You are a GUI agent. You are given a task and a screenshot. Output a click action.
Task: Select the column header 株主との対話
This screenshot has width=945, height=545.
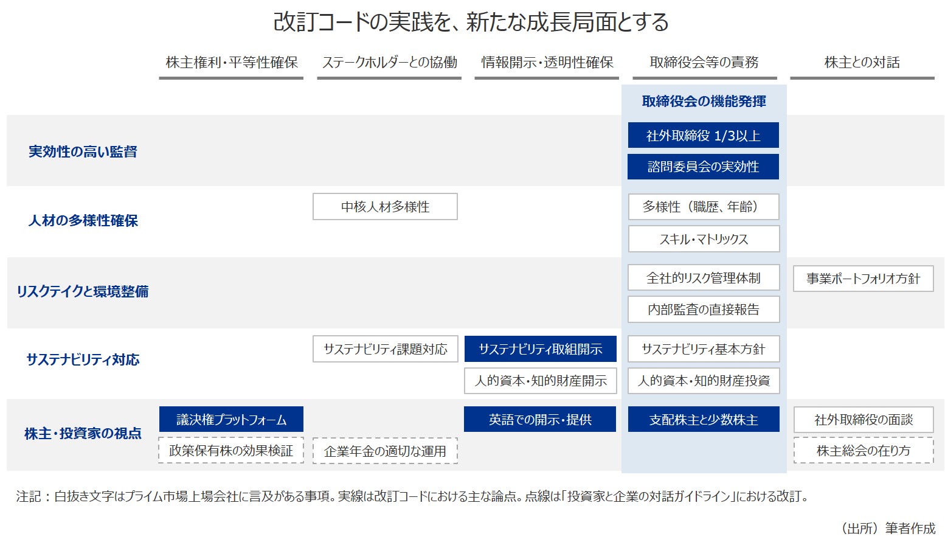862,62
